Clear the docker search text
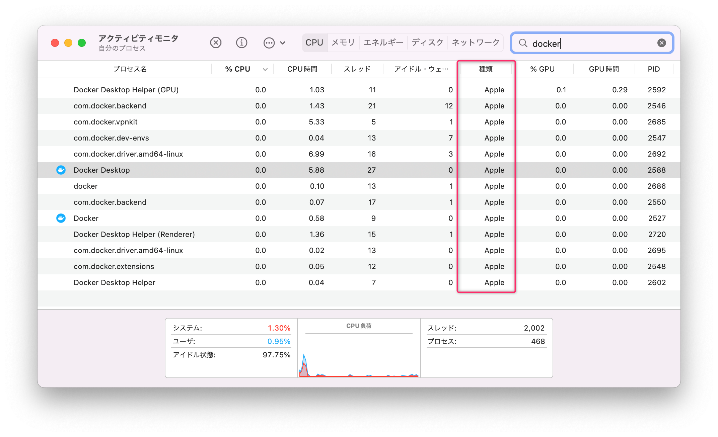The width and height of the screenshot is (718, 437). (661, 43)
